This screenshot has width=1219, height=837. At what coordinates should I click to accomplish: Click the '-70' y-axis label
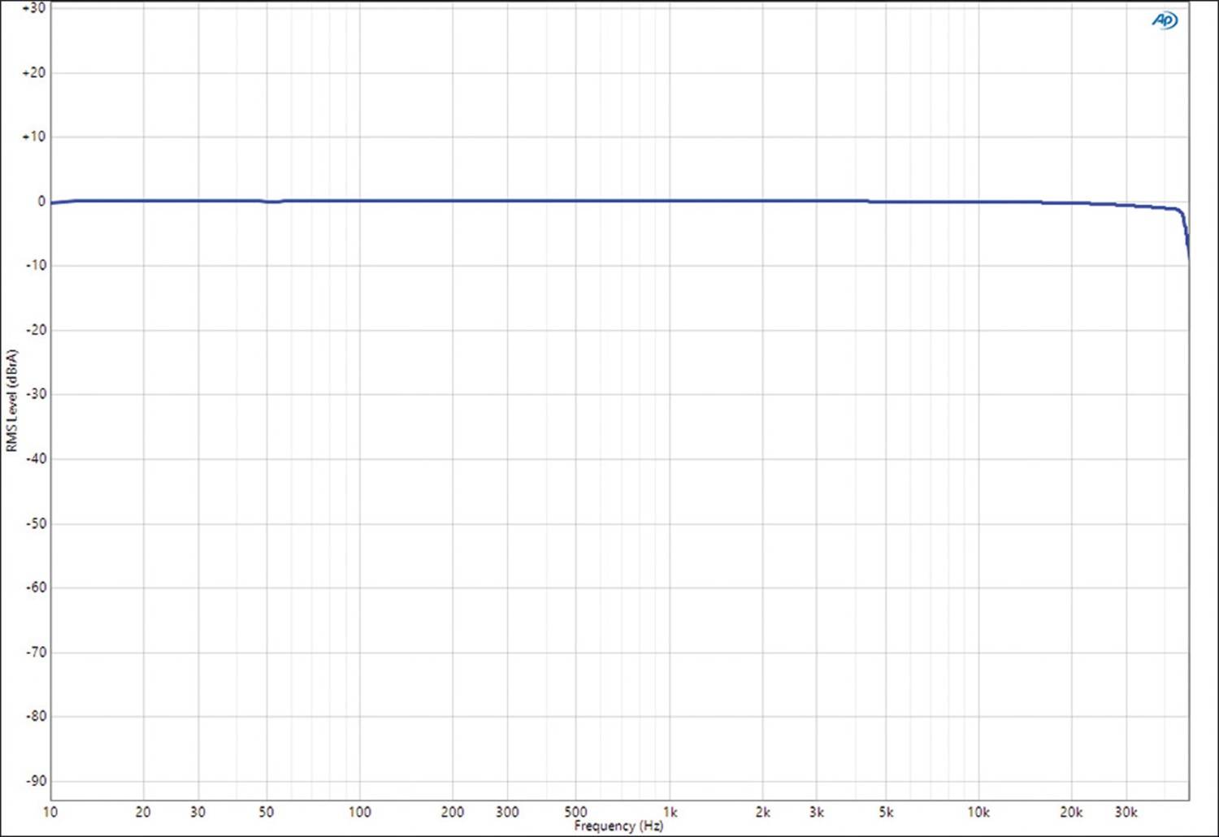tap(36, 652)
